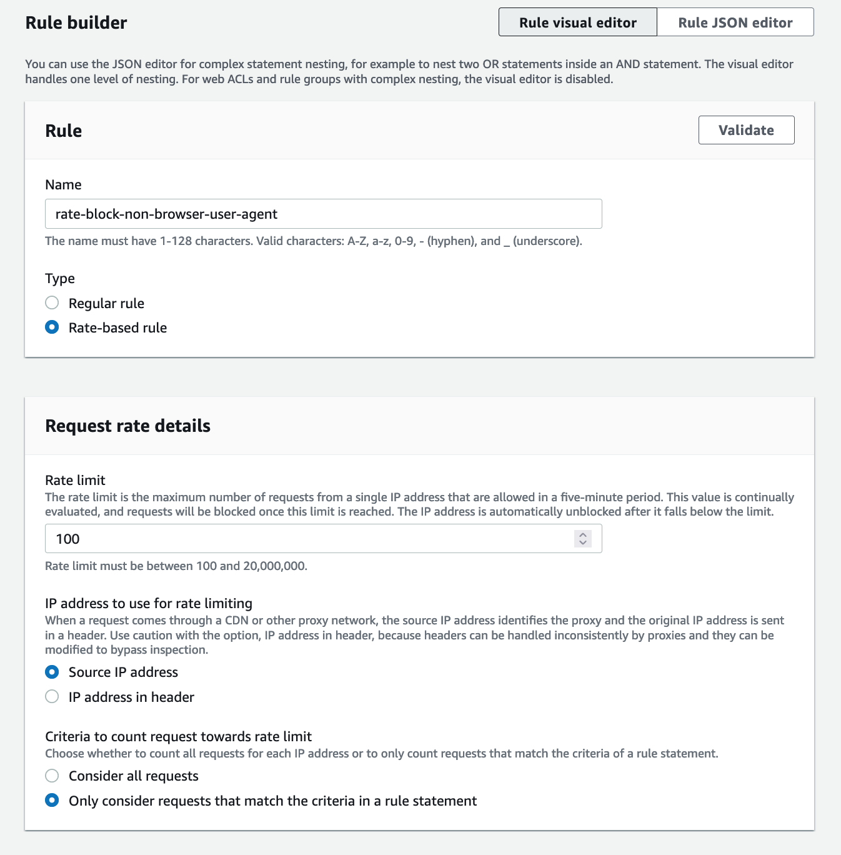Choose the Rate-based rule radio button
This screenshot has height=855, width=841.
(52, 327)
